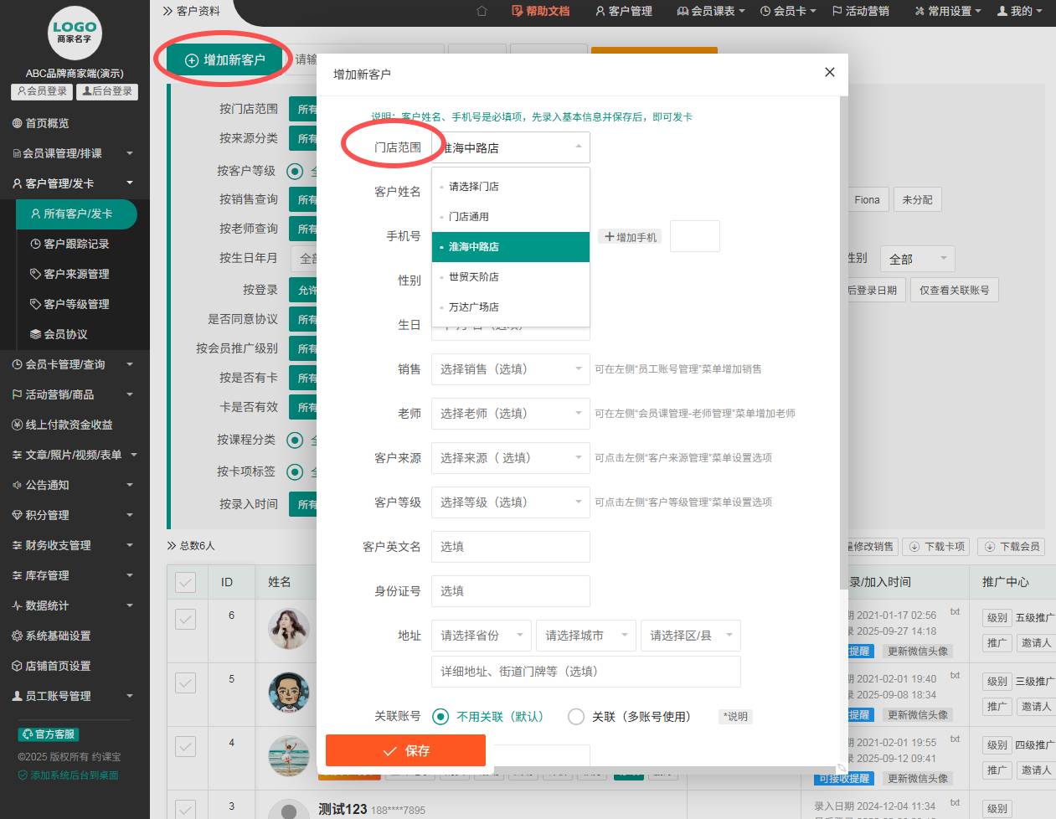This screenshot has height=819, width=1056.
Task: Click the 客户英文名 input field
Action: [510, 547]
